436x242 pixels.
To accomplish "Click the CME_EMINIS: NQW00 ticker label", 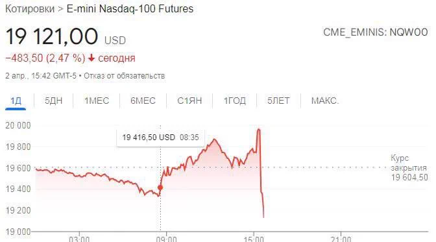I will (376, 32).
